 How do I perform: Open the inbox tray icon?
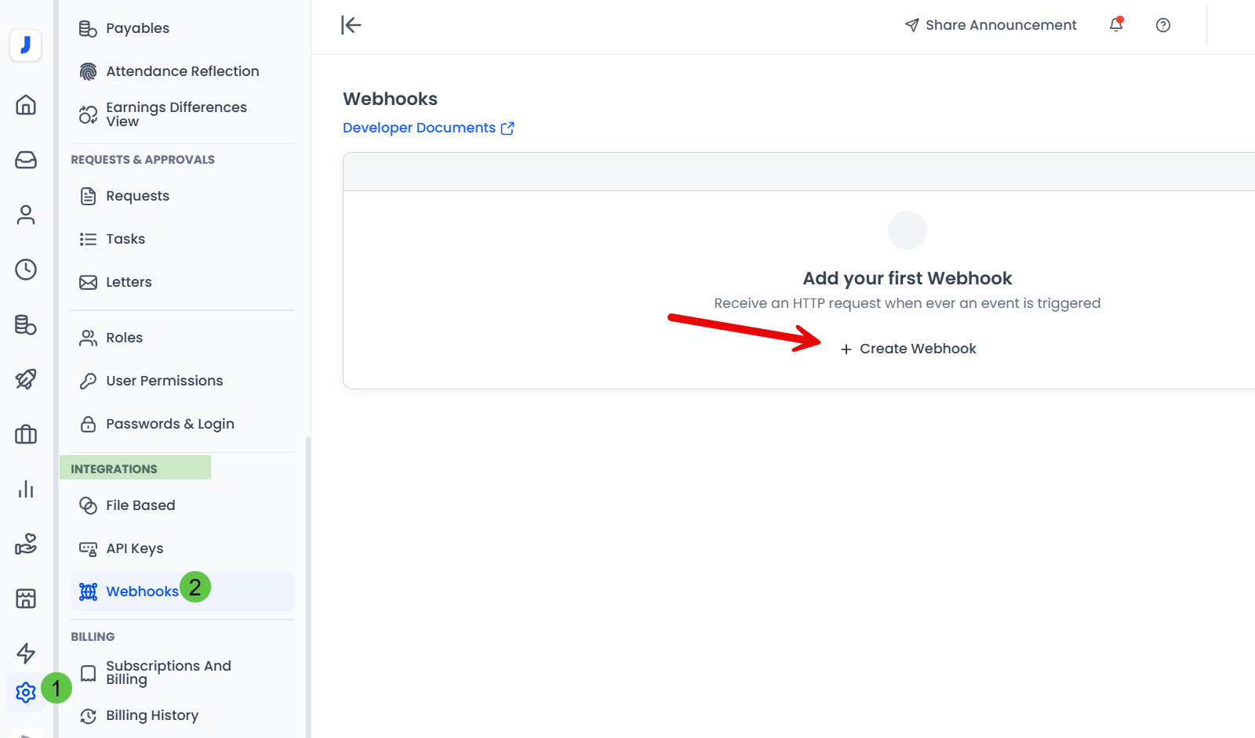pos(26,160)
